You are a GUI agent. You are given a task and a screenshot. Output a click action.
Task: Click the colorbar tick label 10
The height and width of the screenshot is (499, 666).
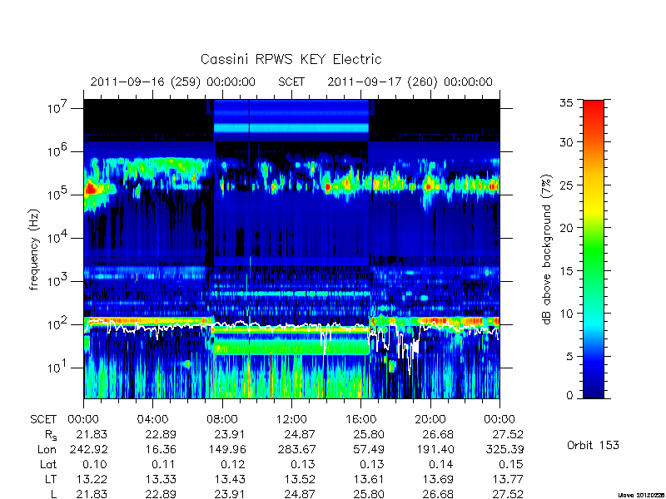566,313
